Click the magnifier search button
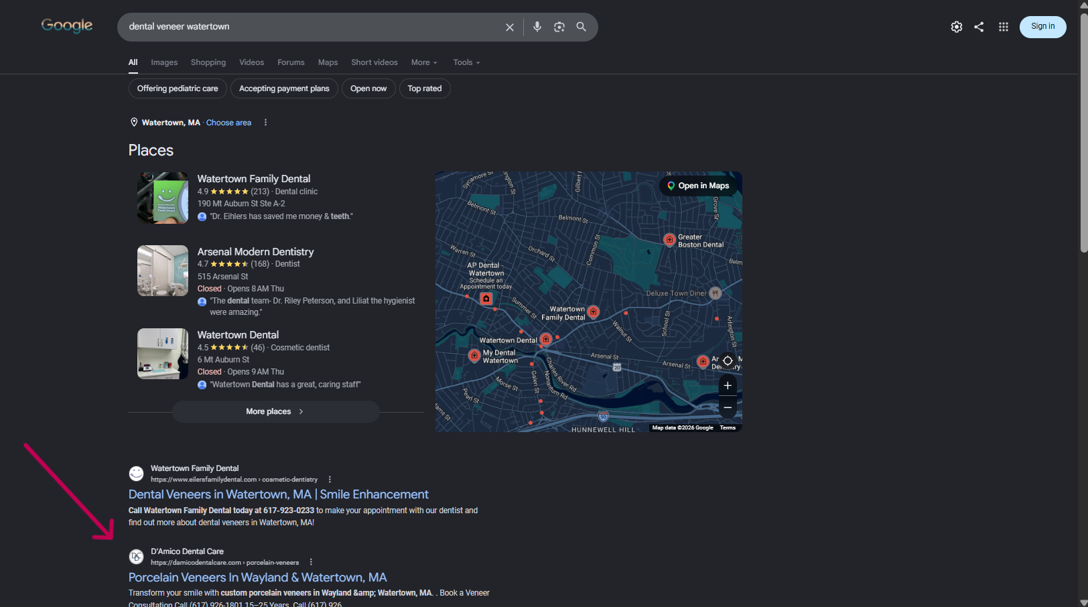Viewport: 1088px width, 607px height. [582, 27]
